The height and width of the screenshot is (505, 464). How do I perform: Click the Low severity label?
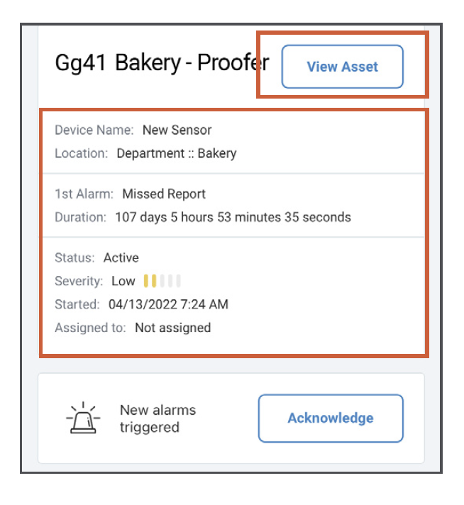pyautogui.click(x=123, y=281)
